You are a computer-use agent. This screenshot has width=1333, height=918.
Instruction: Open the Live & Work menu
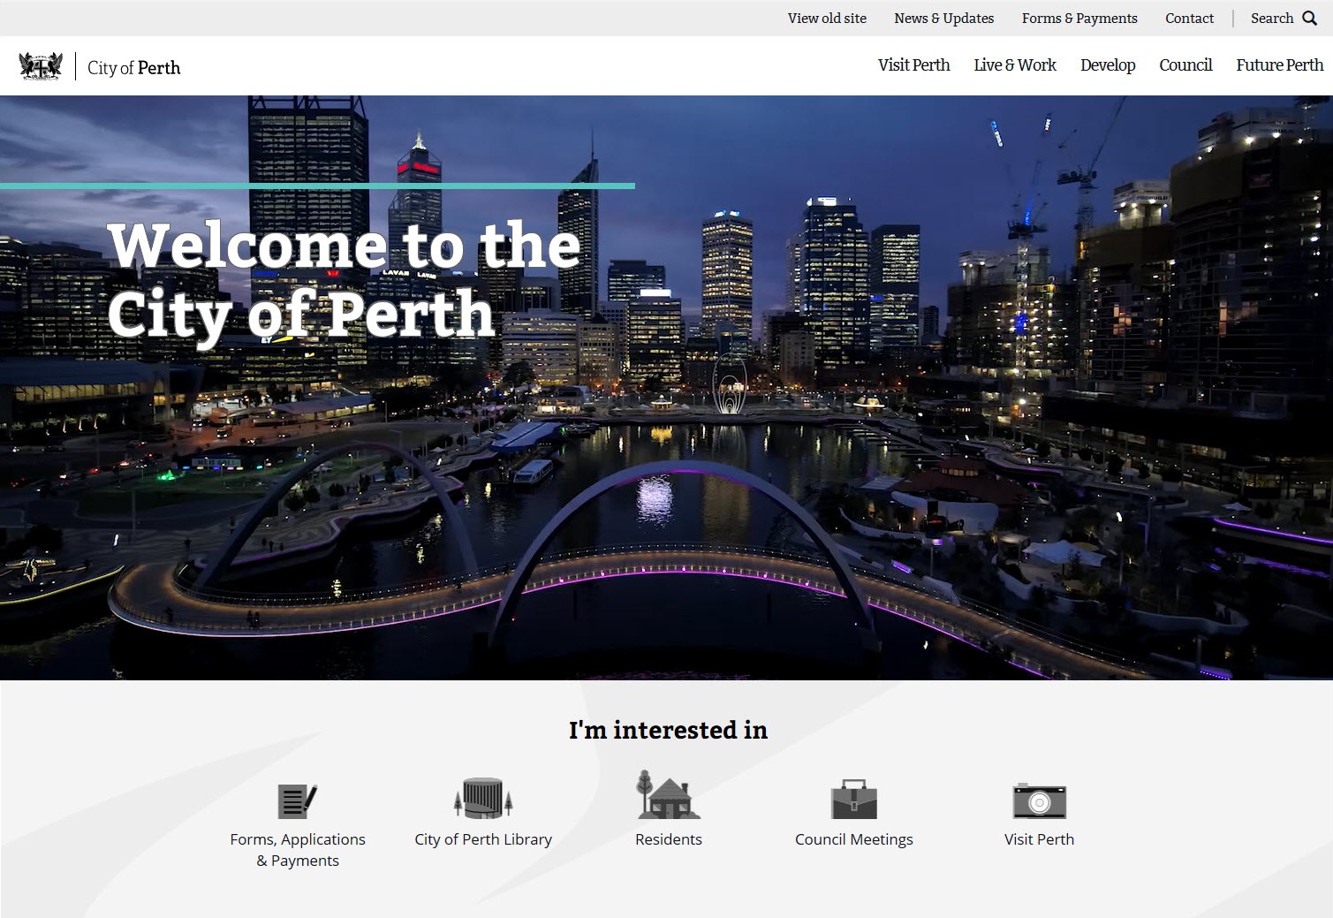click(x=1014, y=64)
